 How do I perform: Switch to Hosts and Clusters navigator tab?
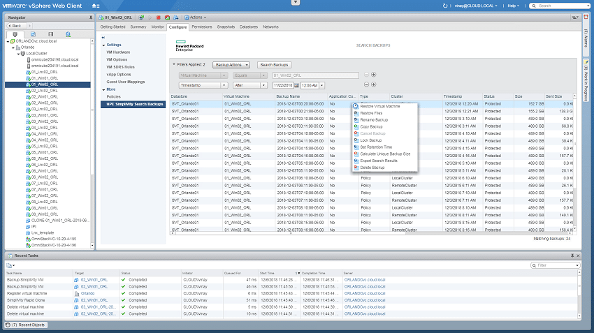point(15,34)
